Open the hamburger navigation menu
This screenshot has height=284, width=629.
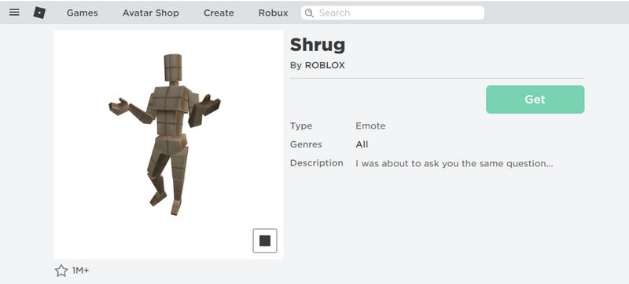click(x=14, y=13)
